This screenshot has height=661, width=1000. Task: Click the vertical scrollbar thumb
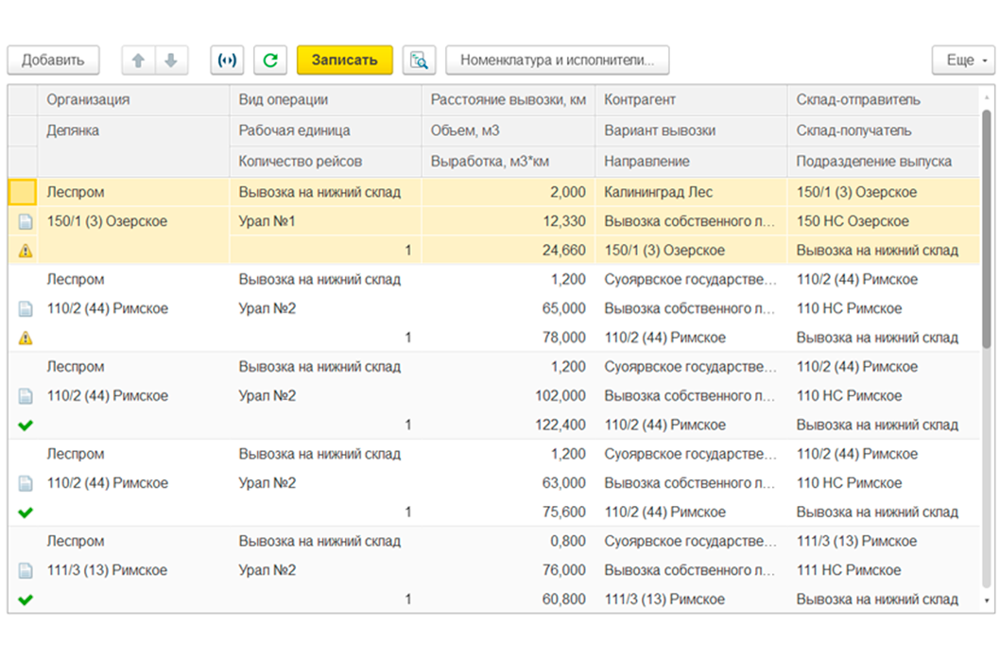click(987, 229)
